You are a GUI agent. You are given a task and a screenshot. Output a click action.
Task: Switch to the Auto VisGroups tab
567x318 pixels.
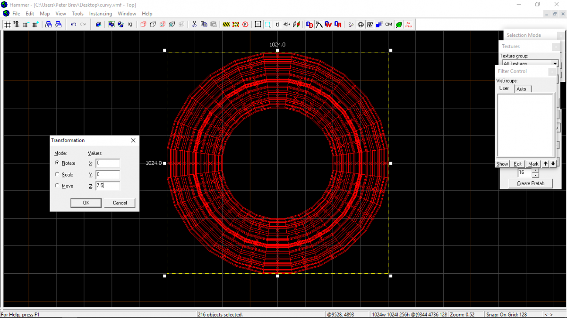pyautogui.click(x=521, y=89)
